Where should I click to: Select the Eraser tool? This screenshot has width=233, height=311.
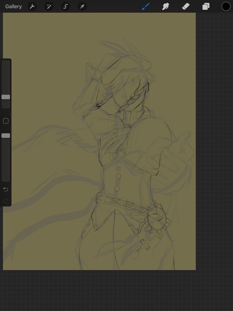186,6
